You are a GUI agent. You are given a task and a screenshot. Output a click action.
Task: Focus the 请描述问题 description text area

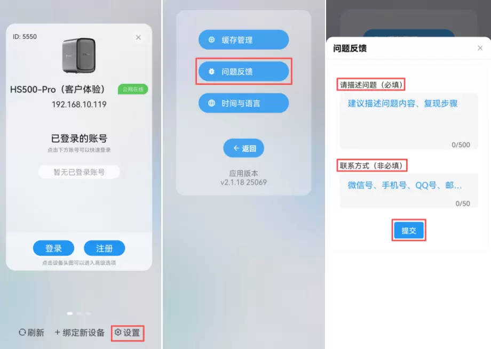[409, 121]
